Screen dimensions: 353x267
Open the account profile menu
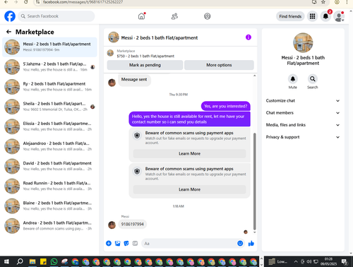tap(339, 16)
